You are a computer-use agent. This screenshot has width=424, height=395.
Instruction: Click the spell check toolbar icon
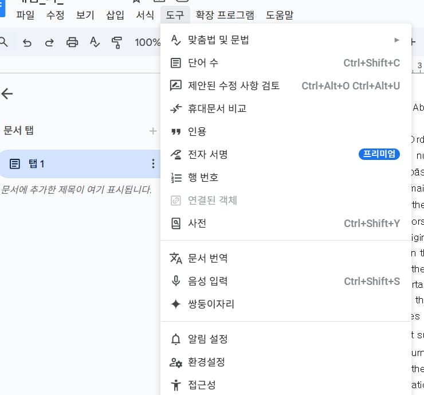coord(95,42)
